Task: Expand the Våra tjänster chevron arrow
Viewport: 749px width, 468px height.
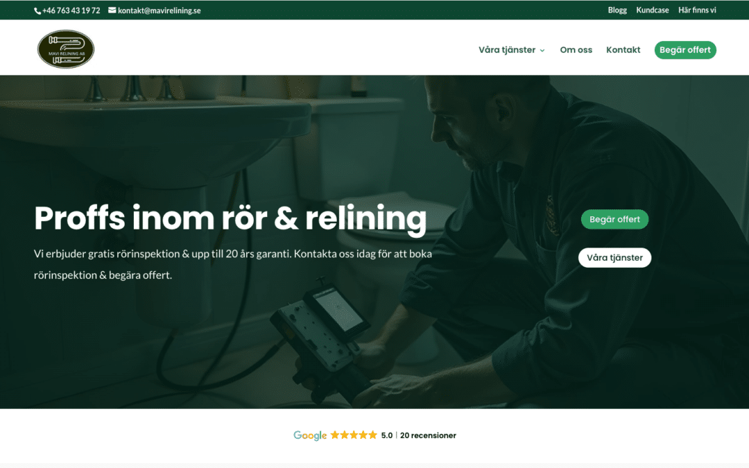Action: tap(542, 50)
